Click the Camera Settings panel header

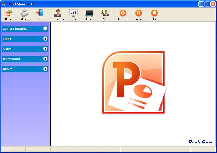tap(15, 29)
